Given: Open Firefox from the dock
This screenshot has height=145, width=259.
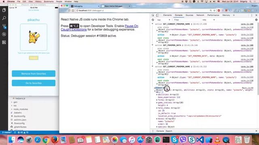Looking at the screenshot, I should [x=55, y=140].
